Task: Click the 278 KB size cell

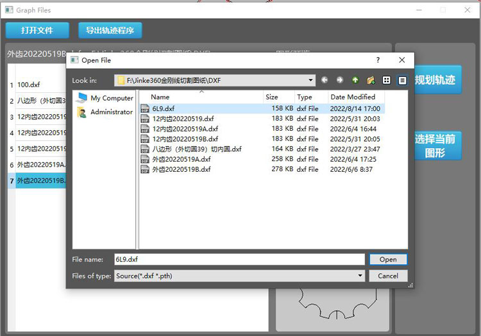Action: coord(282,169)
